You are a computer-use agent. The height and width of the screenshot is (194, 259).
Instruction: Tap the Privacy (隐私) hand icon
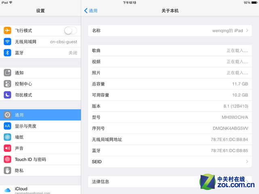[x=7, y=171]
